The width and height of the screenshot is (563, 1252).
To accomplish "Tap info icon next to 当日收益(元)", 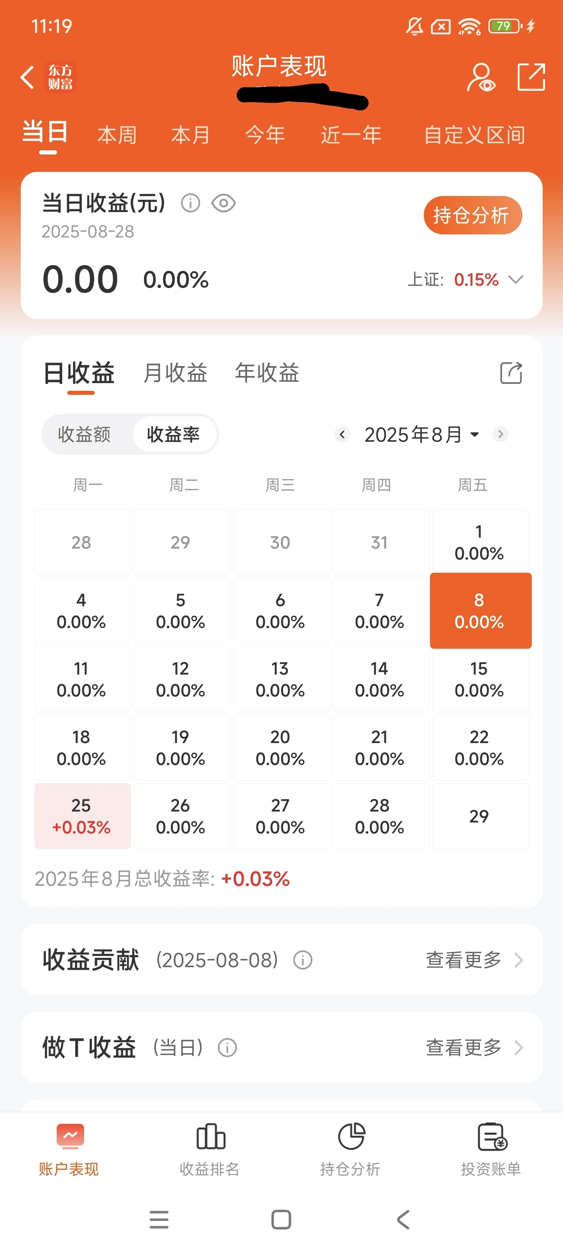I will click(190, 203).
